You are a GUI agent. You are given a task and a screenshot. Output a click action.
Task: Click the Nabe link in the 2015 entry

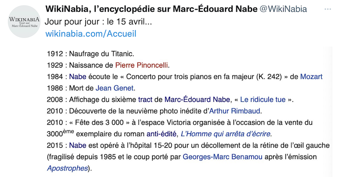pyautogui.click(x=78, y=145)
